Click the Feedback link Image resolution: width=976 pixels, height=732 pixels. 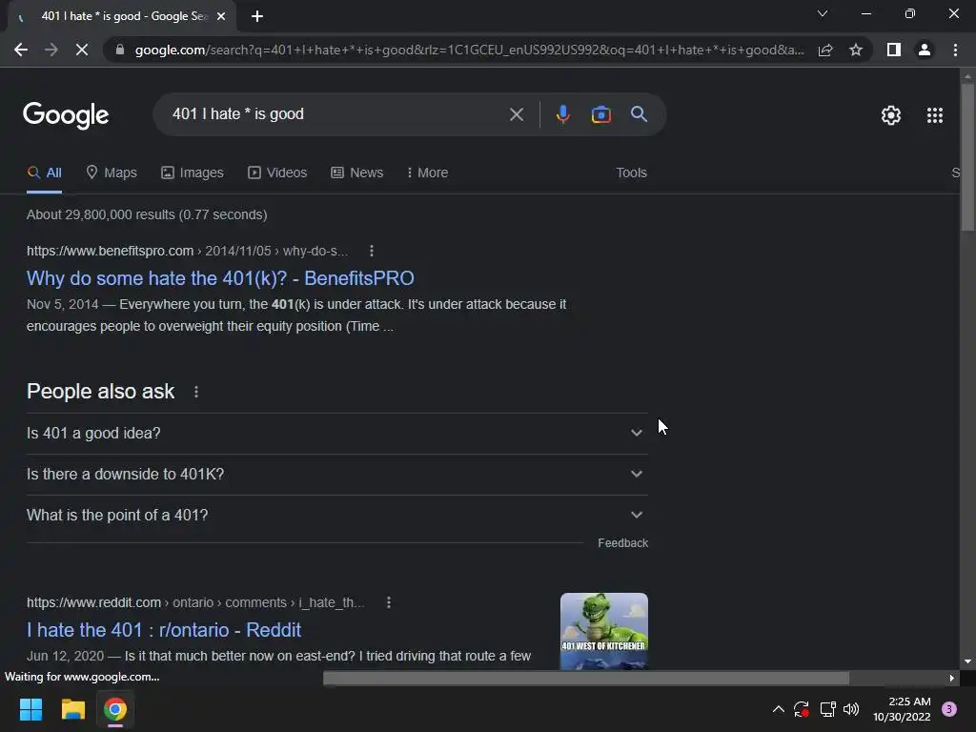(622, 542)
